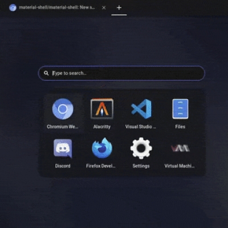228x228 pixels.
Task: Select the plus new-window tab
Action: 119,7
